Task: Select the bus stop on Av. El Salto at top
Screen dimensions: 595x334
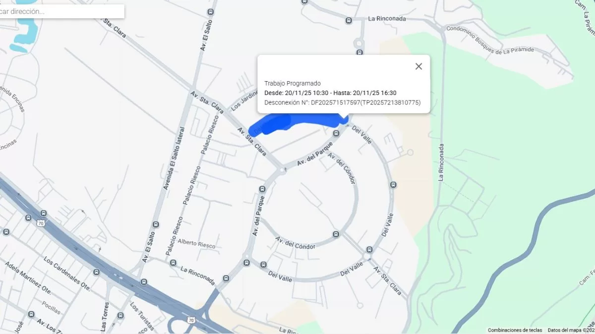Action: click(211, 12)
